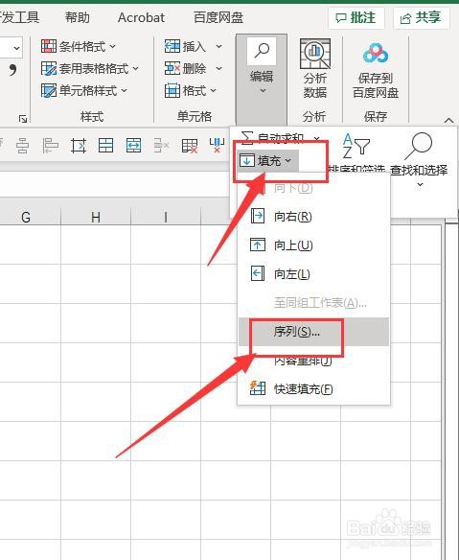Click the Fill Right arrow icon

click(x=258, y=216)
